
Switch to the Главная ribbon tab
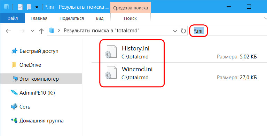click(39, 18)
